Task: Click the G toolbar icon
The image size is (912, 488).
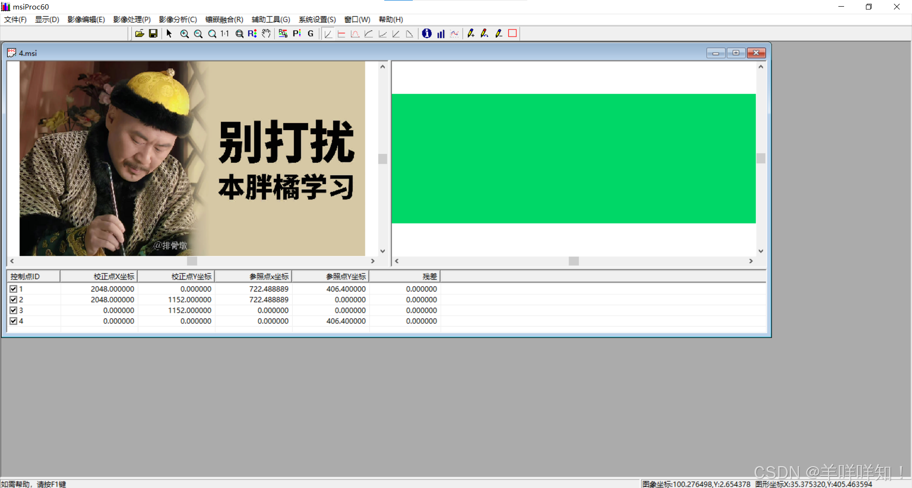Action: tap(311, 33)
